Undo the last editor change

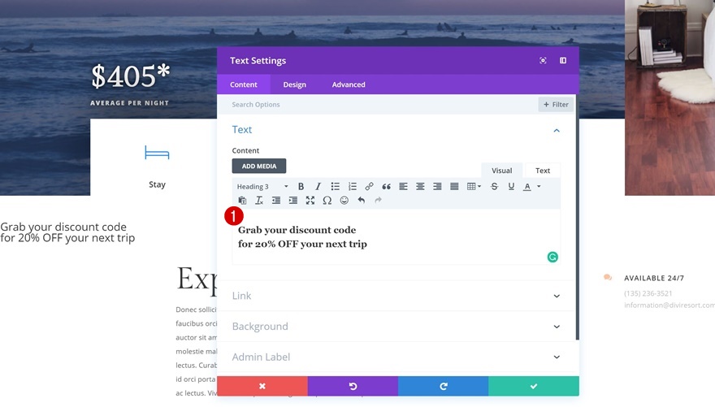click(x=361, y=200)
